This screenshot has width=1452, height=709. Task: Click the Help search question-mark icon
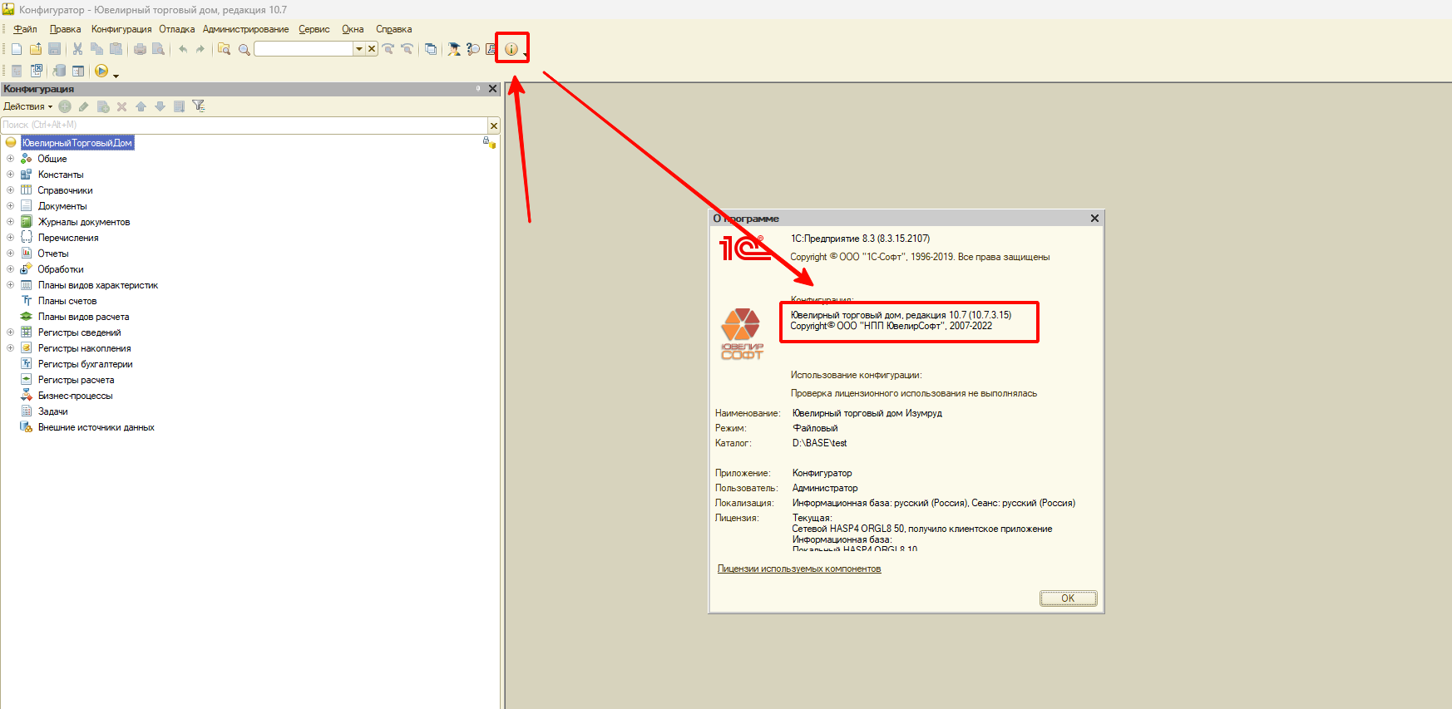coord(473,49)
